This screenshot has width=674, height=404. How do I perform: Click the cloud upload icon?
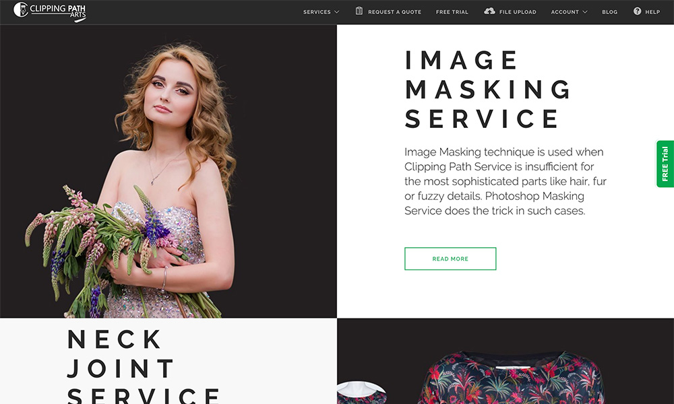pos(489,11)
